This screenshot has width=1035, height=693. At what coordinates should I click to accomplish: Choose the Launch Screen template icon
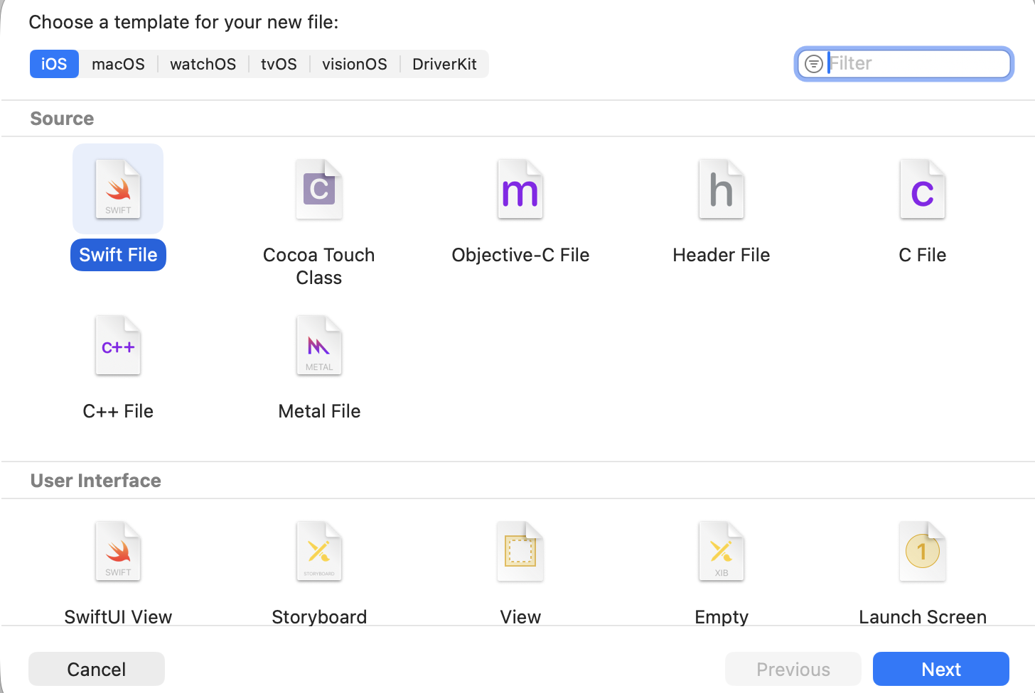coord(923,551)
